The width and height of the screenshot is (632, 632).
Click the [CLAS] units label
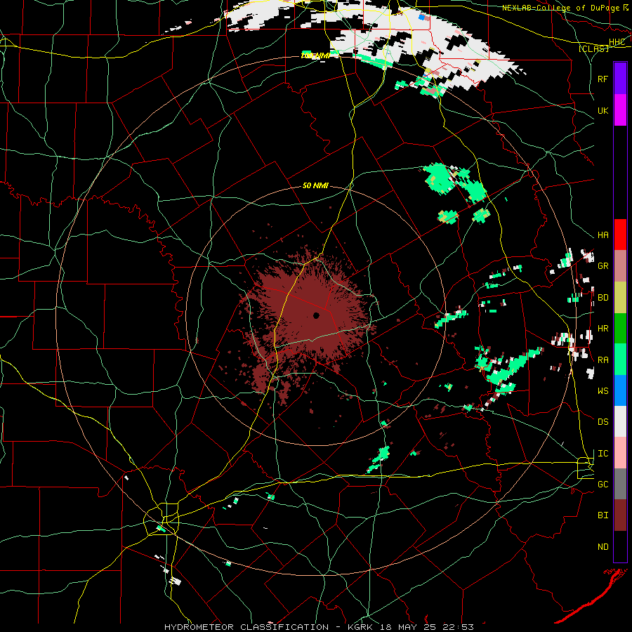click(x=593, y=48)
